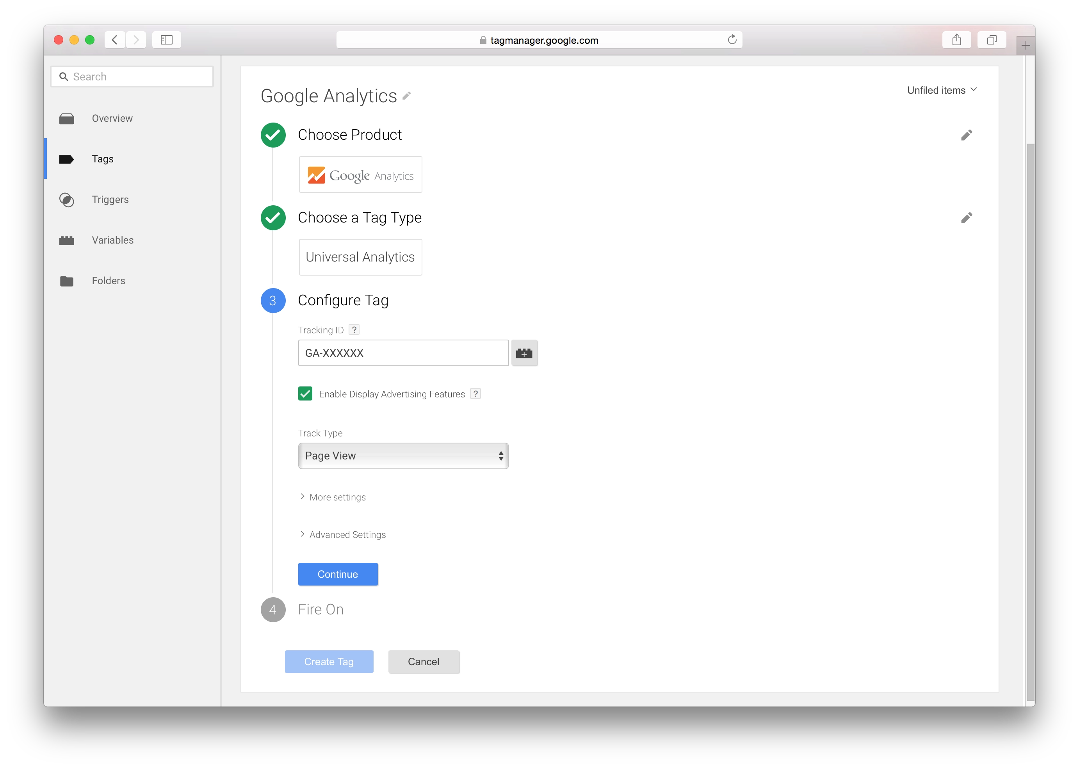Image resolution: width=1079 pixels, height=769 pixels.
Task: Open Variables in the sidebar
Action: [112, 240]
